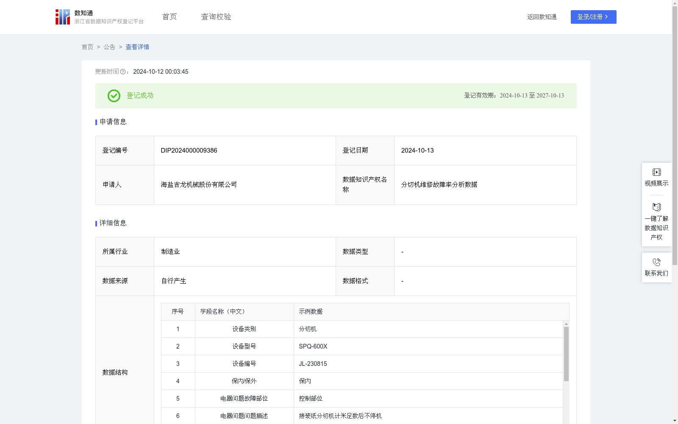
Task: Click the help icon beside 更新时间
Action: (x=123, y=72)
